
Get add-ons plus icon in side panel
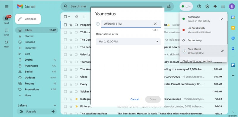pos(233,75)
